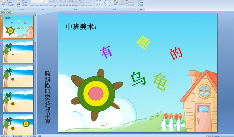Screen dimensions: 234x137
Task: Click the font color button
Action: 55,6
